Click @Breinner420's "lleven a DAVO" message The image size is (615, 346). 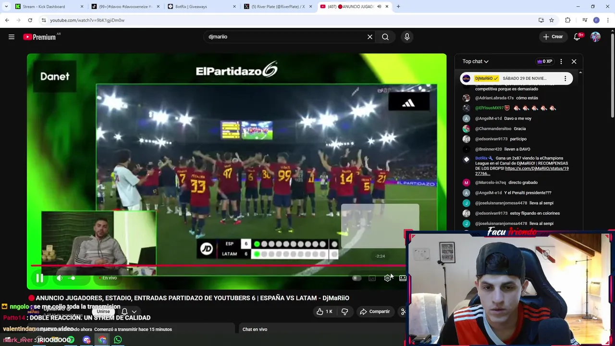tap(517, 149)
